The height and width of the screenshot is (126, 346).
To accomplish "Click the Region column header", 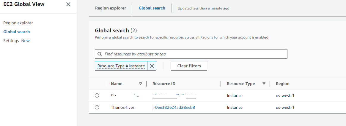I will click(x=282, y=84).
